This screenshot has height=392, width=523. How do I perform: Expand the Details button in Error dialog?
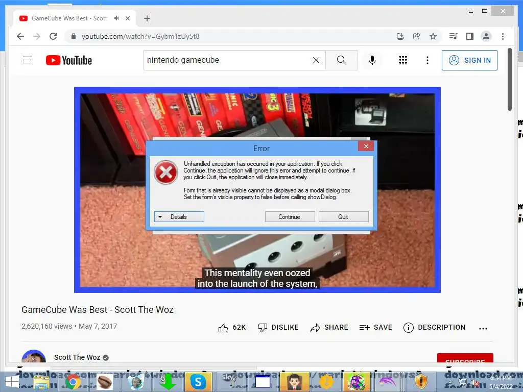[179, 216]
